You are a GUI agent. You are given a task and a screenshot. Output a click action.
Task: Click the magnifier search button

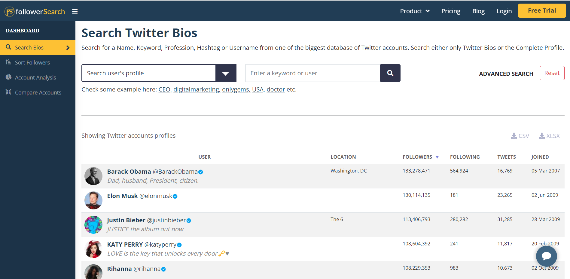(x=390, y=73)
